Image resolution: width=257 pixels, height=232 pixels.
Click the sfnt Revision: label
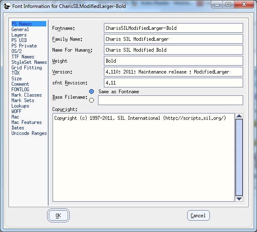coord(70,83)
